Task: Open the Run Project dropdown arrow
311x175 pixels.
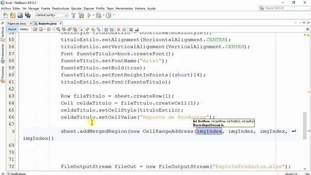Action: pos(93,15)
